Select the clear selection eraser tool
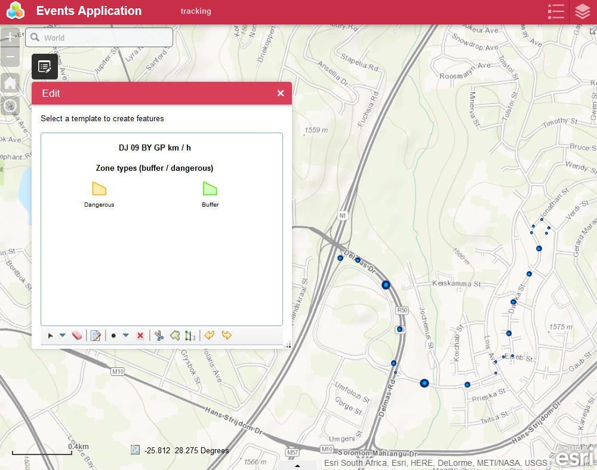The height and width of the screenshot is (470, 597). [76, 336]
